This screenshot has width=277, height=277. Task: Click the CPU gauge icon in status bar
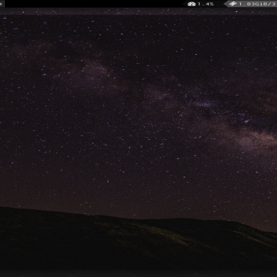pos(192,4)
